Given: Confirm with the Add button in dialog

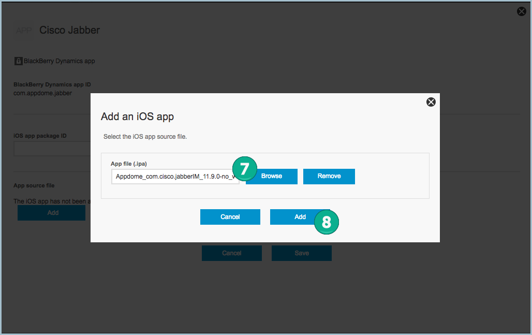Looking at the screenshot, I should click(x=300, y=217).
